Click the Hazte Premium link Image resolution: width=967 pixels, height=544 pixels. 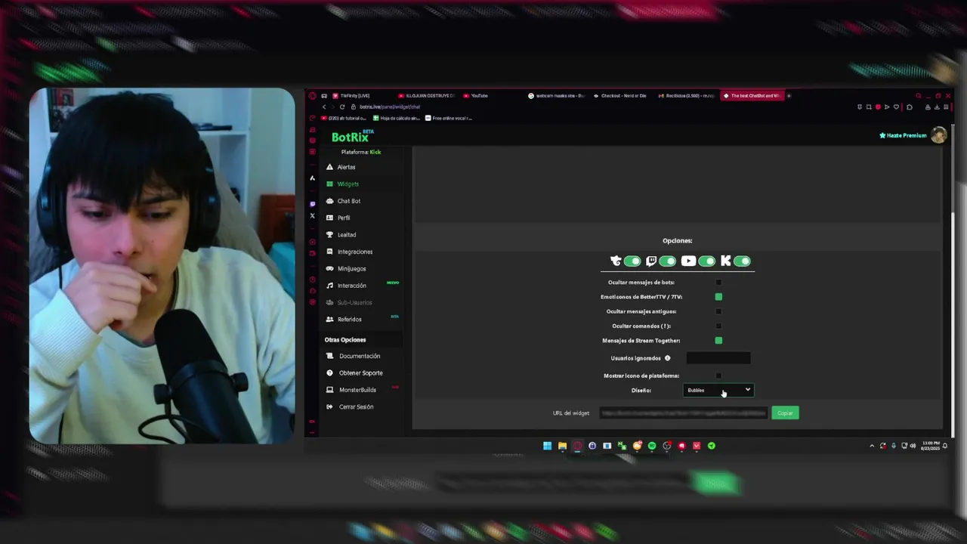(903, 135)
